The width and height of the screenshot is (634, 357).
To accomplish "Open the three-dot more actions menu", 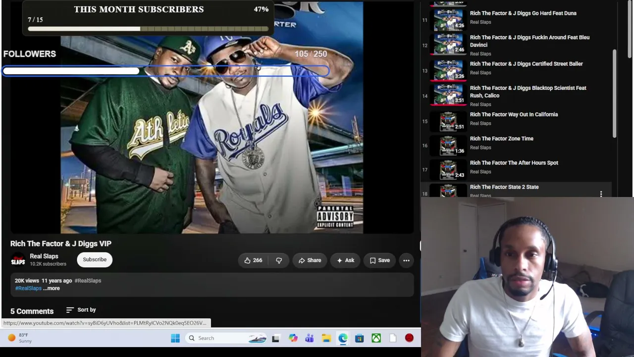I will tap(406, 260).
